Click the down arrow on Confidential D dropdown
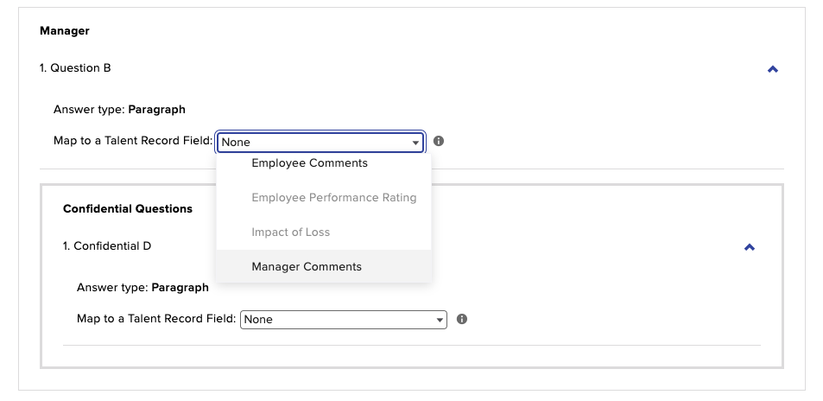Screen dimensions: 823x401 pos(440,320)
